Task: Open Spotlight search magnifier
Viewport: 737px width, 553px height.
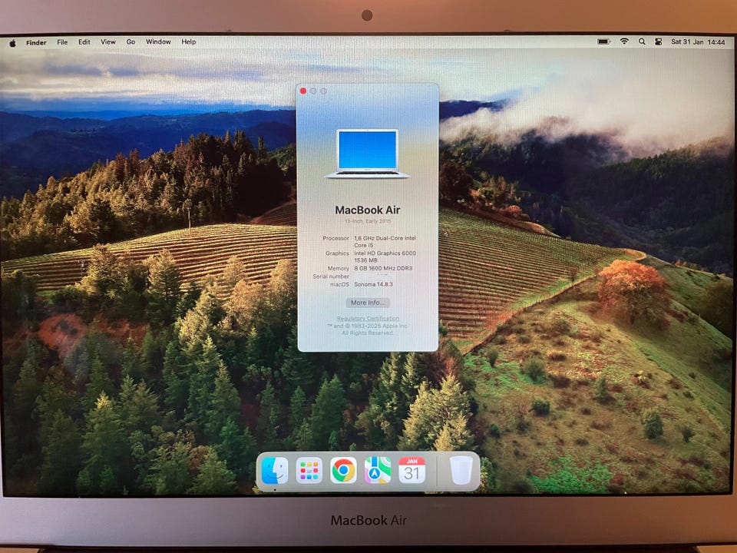Action: pos(642,41)
